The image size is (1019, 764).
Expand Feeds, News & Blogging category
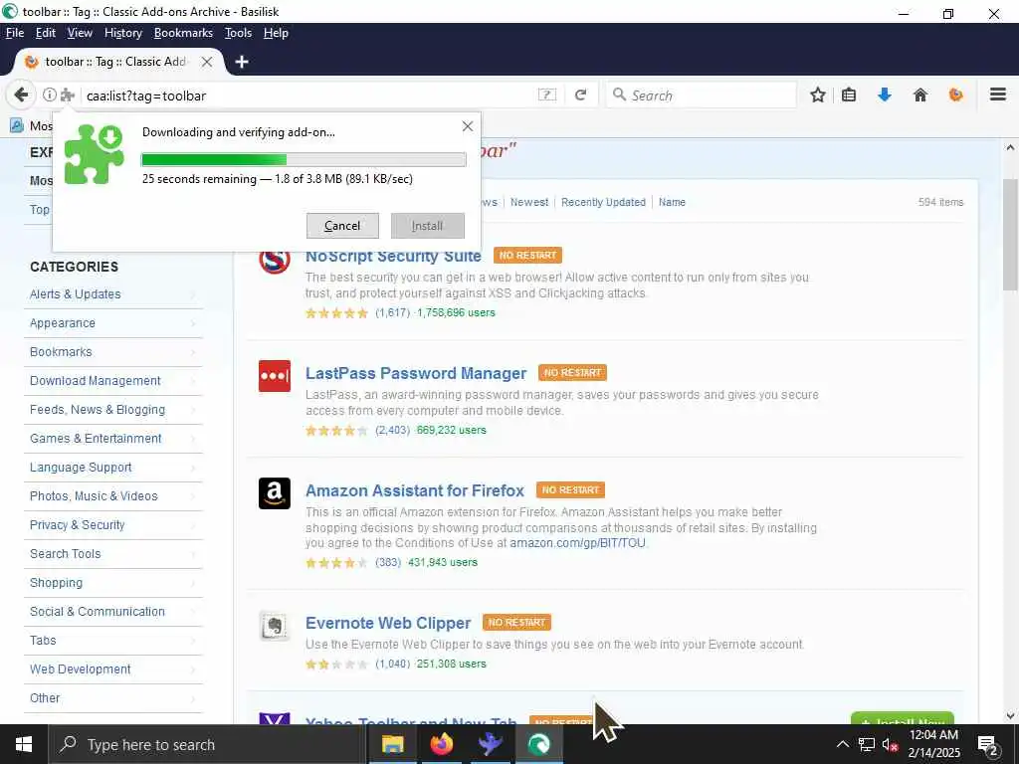(113, 409)
